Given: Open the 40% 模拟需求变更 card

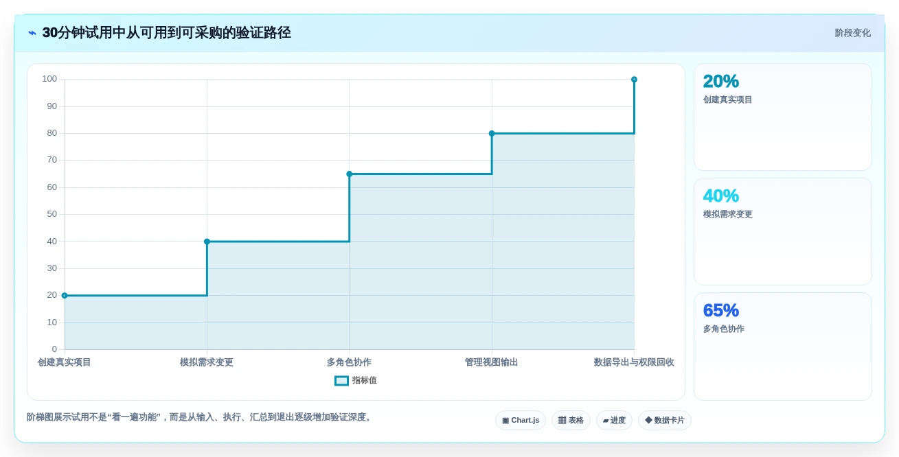Looking at the screenshot, I should pyautogui.click(x=783, y=232).
